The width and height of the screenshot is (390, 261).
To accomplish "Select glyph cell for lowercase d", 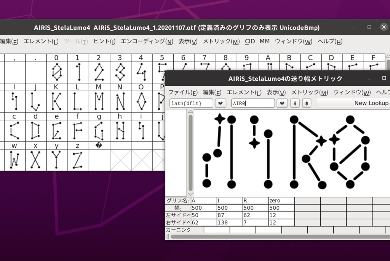I will [x=36, y=131].
